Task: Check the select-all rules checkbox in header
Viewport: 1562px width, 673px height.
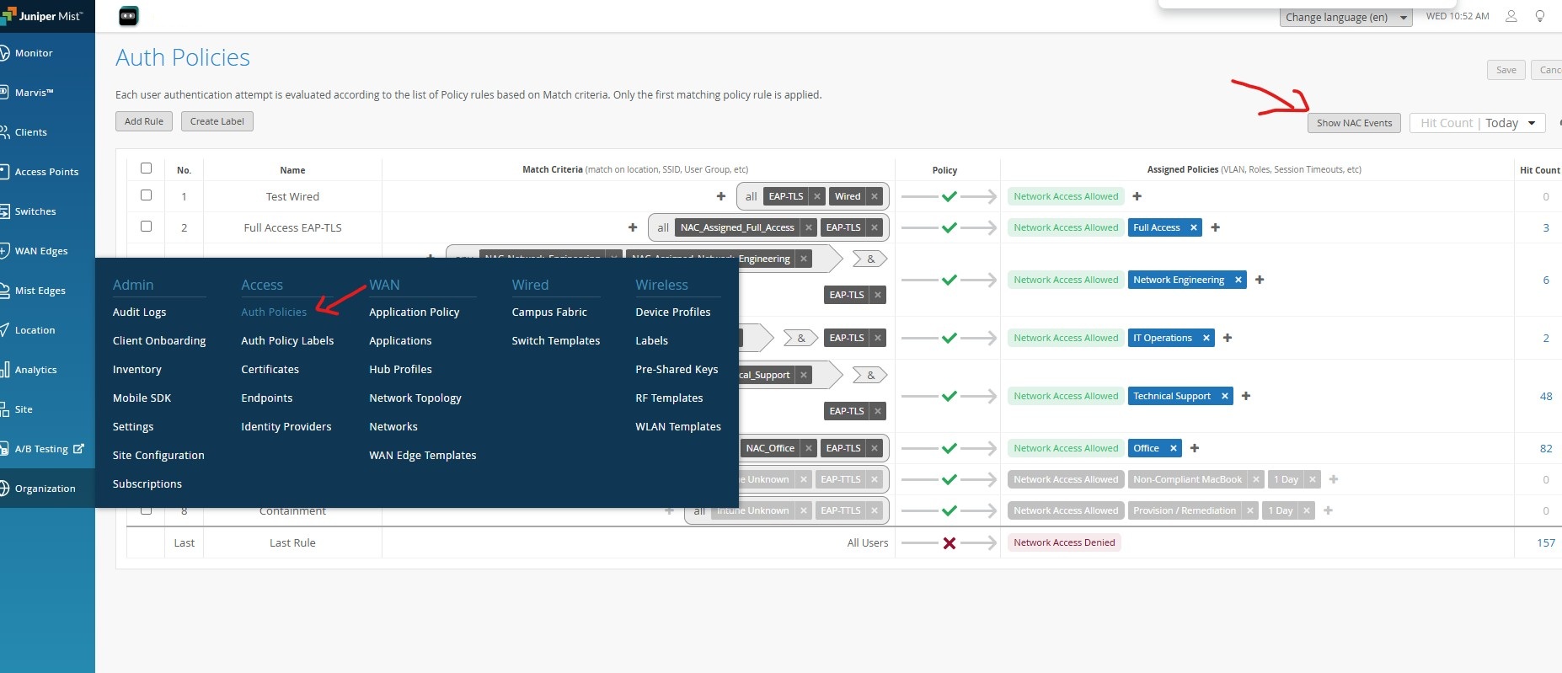Action: click(146, 168)
